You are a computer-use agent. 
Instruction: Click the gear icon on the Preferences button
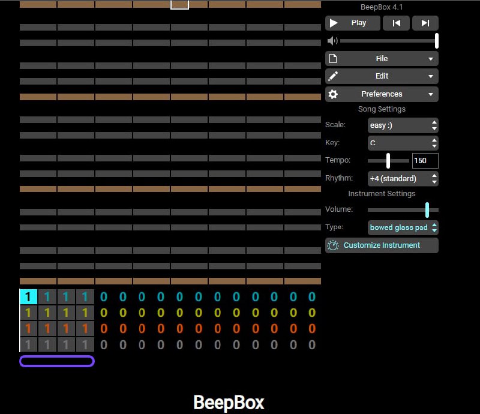[x=333, y=94]
